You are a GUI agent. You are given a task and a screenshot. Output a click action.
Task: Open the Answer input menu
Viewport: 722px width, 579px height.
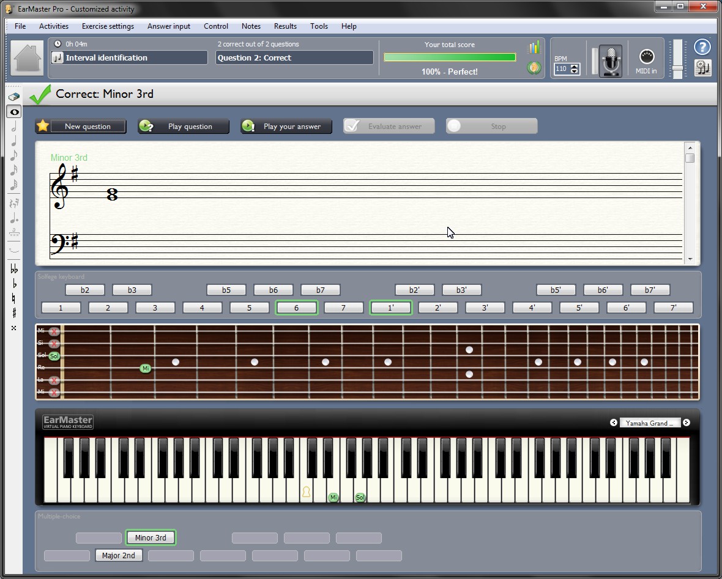pos(168,26)
